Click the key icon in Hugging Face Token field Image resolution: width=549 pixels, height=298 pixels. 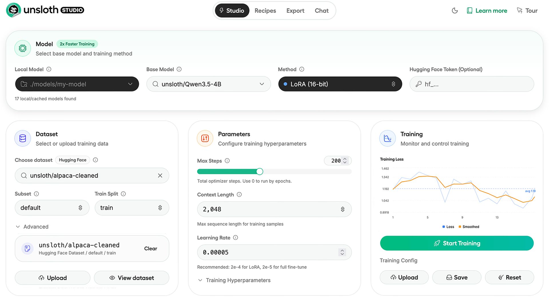pos(419,84)
